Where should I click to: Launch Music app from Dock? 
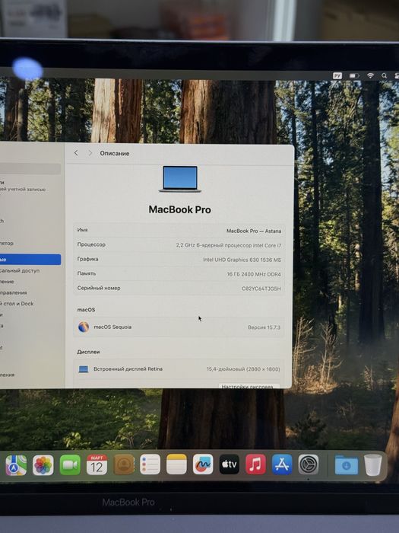point(255,464)
